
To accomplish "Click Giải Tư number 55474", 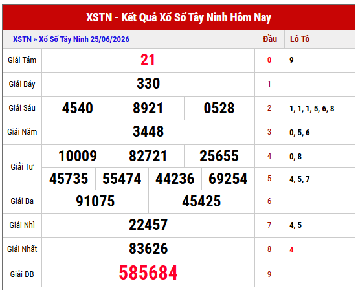I will 122,179.
